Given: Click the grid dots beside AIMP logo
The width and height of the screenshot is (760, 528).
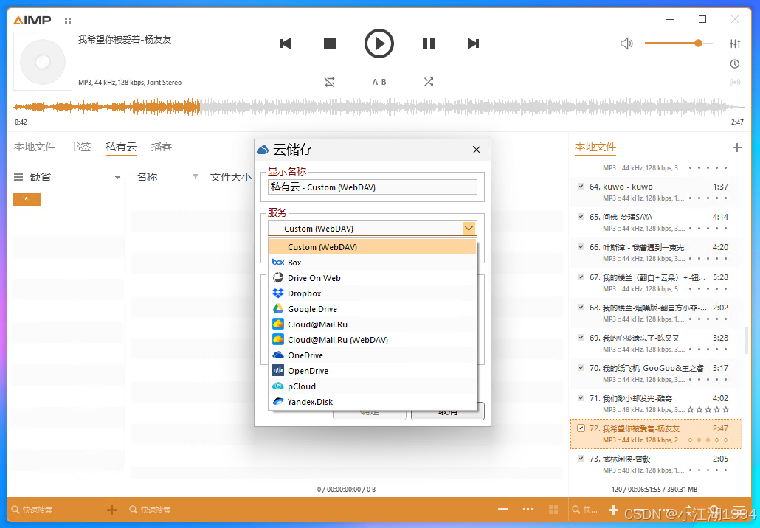Looking at the screenshot, I should click(68, 21).
